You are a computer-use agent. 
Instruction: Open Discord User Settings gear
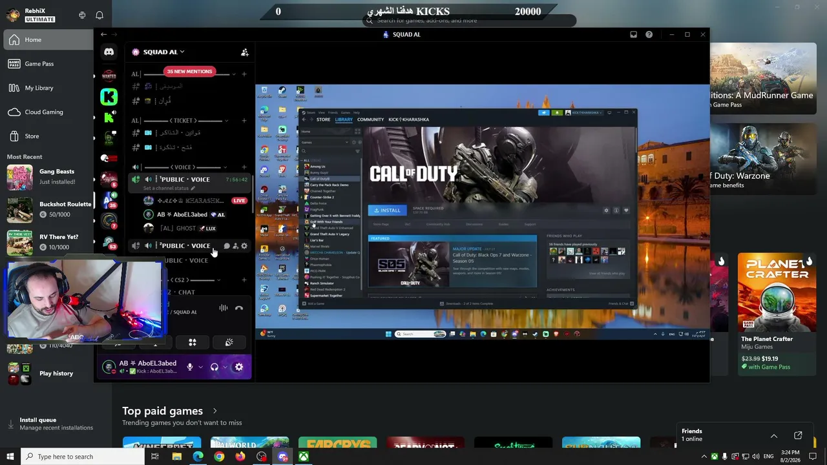[238, 367]
